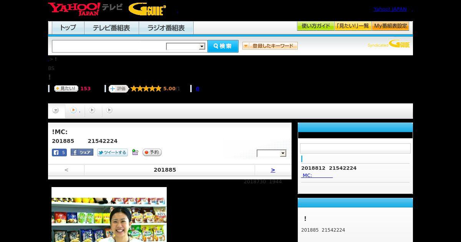The image size is (461, 242).
Task: Open the 使い方ガイド button
Action: point(315,26)
